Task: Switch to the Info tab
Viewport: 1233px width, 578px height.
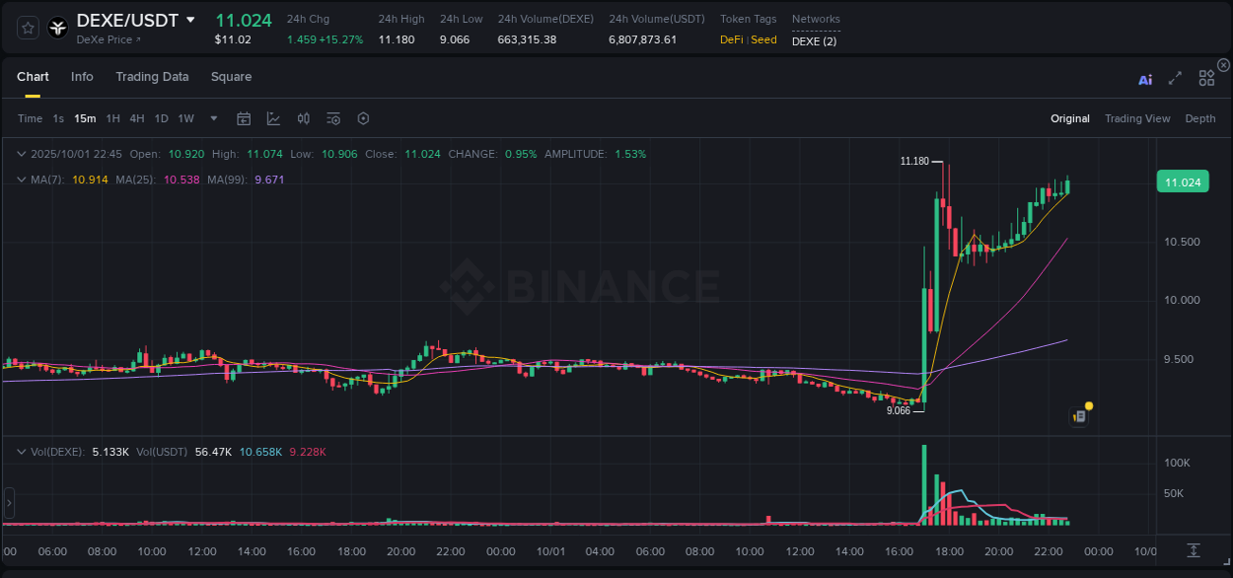Action: 82,76
